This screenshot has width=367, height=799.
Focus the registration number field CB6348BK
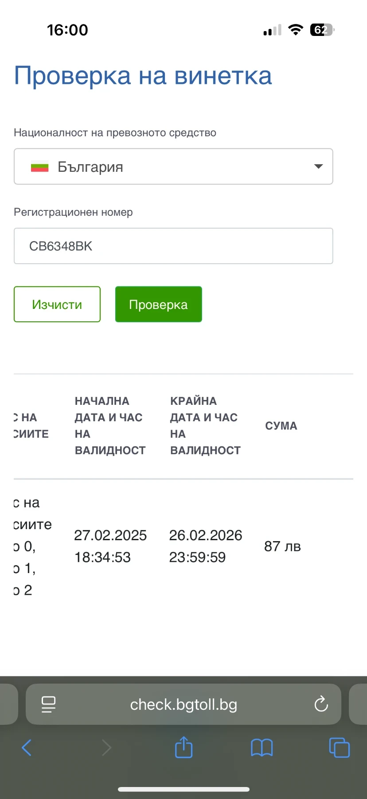[x=173, y=246]
